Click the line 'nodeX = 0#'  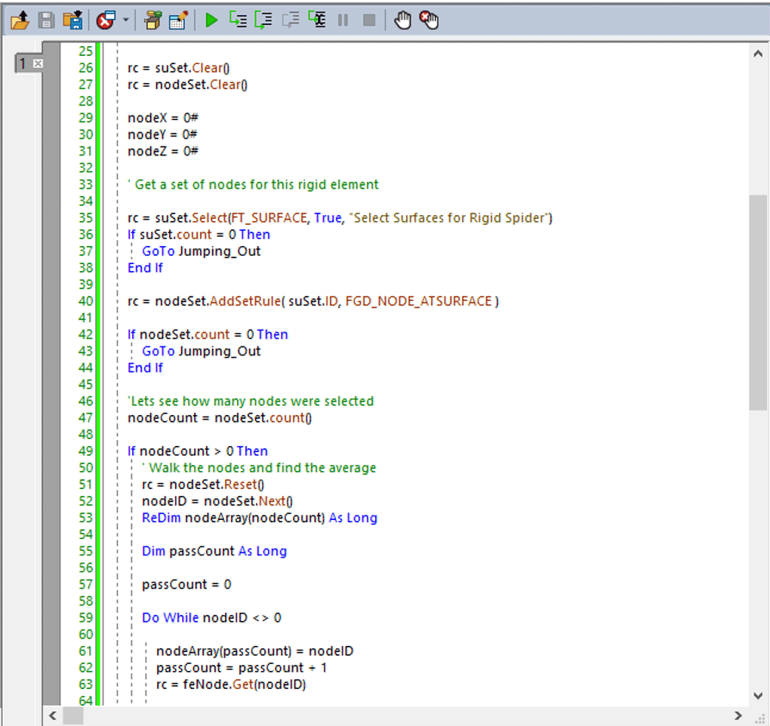pyautogui.click(x=162, y=118)
